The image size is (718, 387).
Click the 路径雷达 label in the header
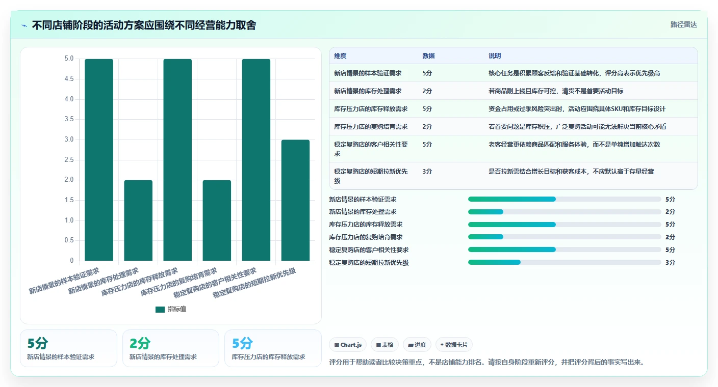683,24
